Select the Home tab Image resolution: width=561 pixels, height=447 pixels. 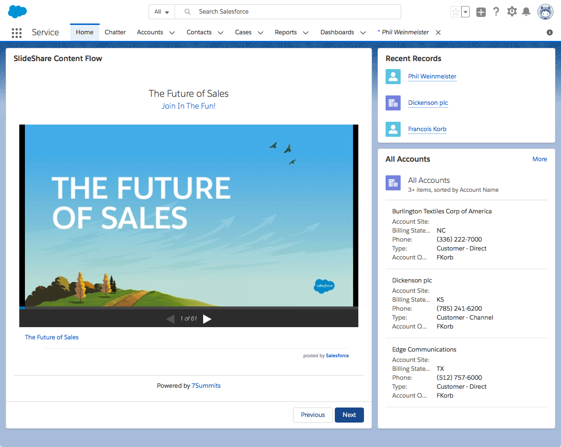click(x=85, y=32)
